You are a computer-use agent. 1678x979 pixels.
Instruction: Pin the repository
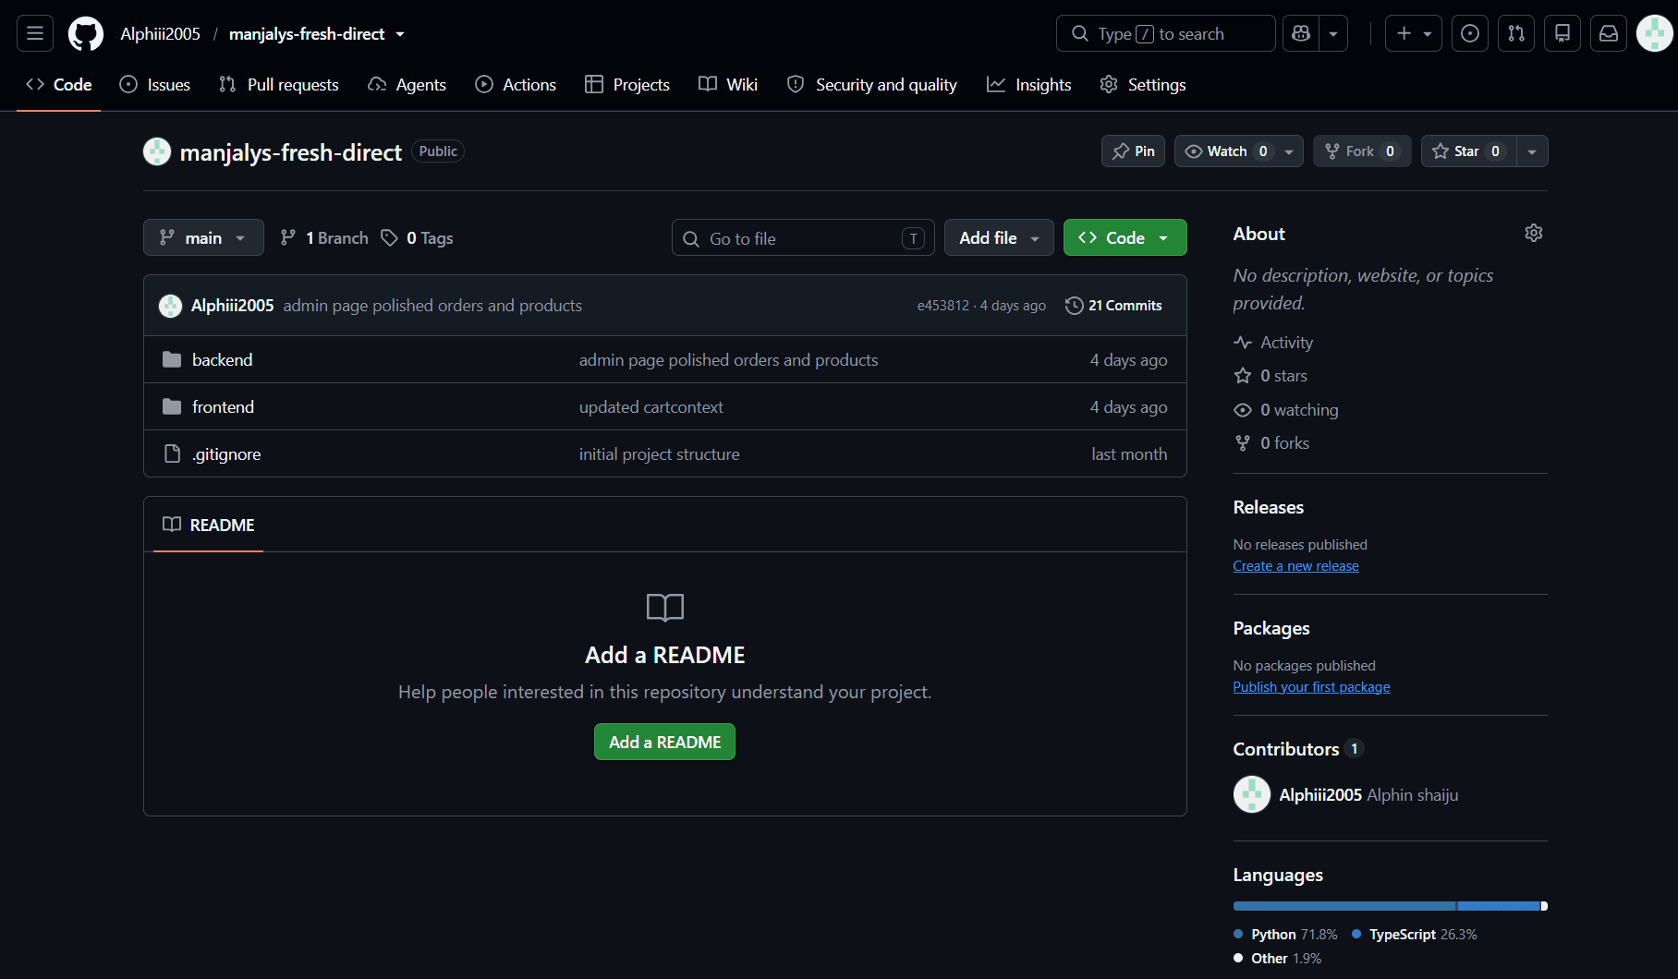point(1134,151)
